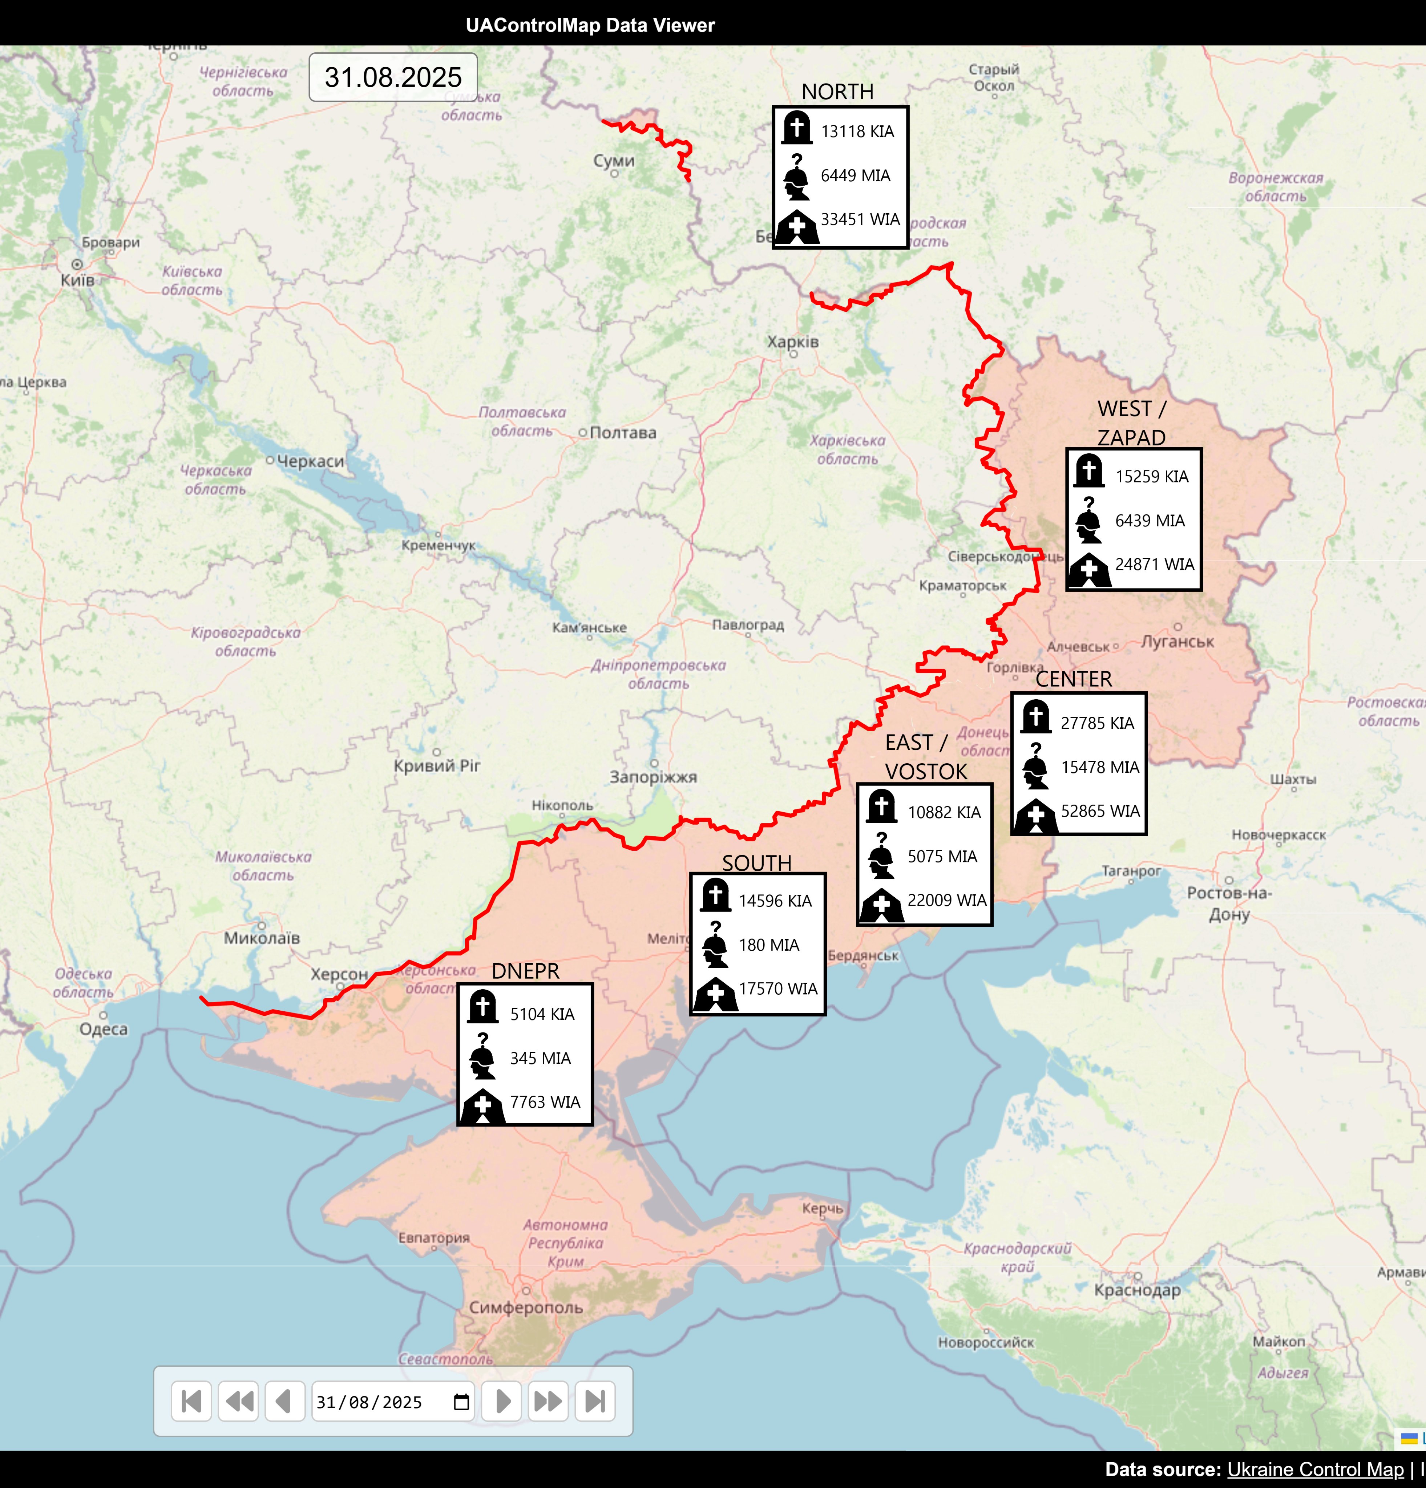Click the SOUTH WIA medical tent icon
Screen dimensions: 1426x1488
715,994
